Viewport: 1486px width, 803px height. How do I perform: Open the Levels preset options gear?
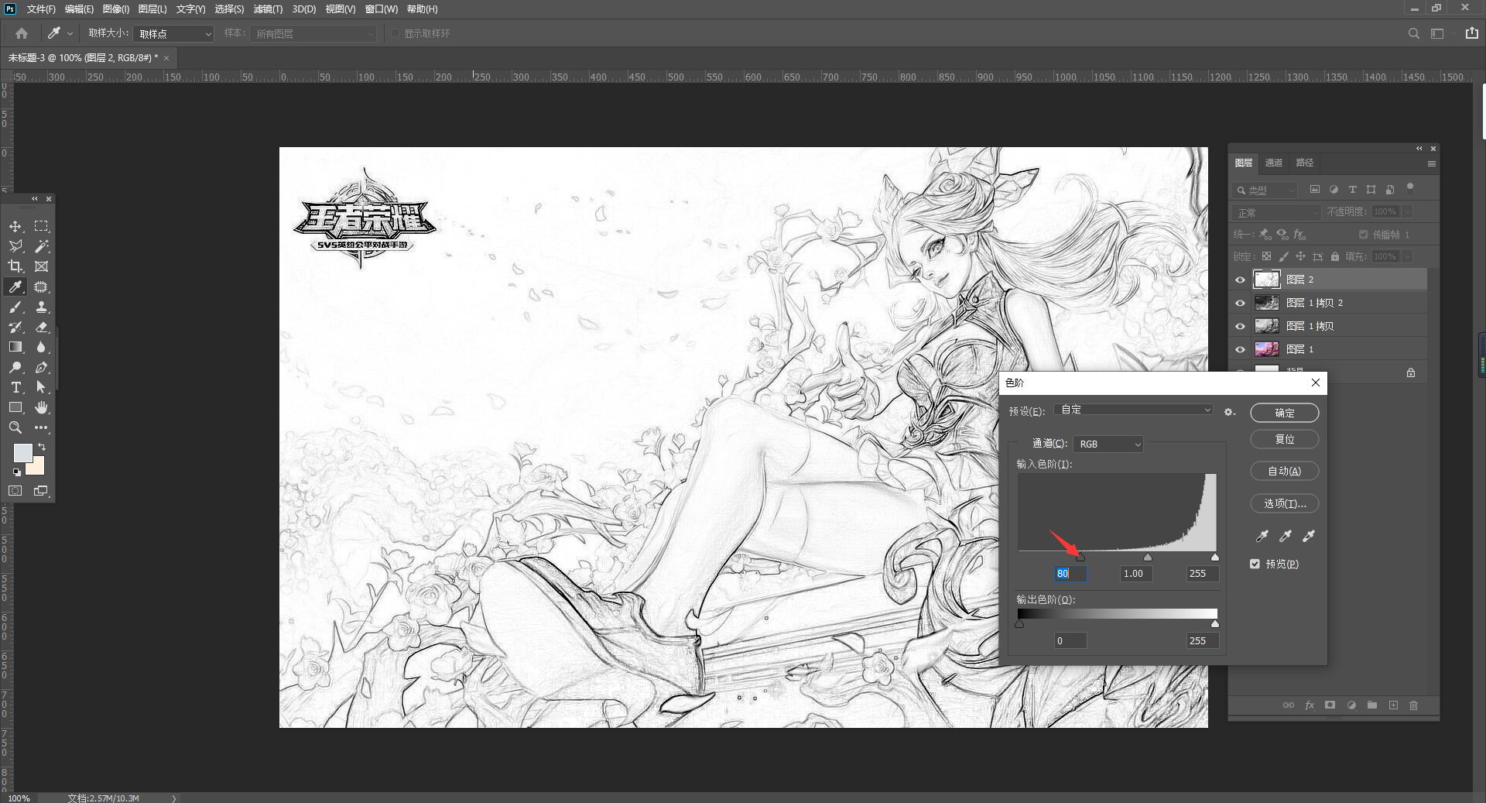click(x=1229, y=412)
